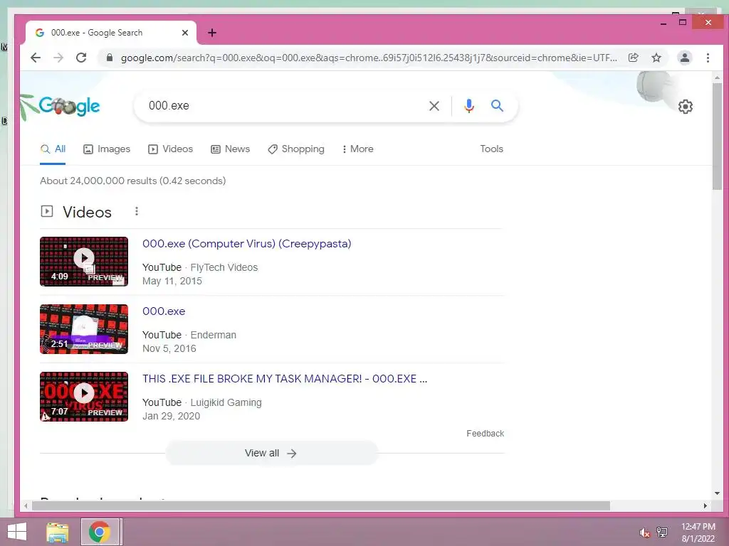The width and height of the screenshot is (729, 546).
Task: Click Chrome icon in taskbar
Action: coord(100,532)
